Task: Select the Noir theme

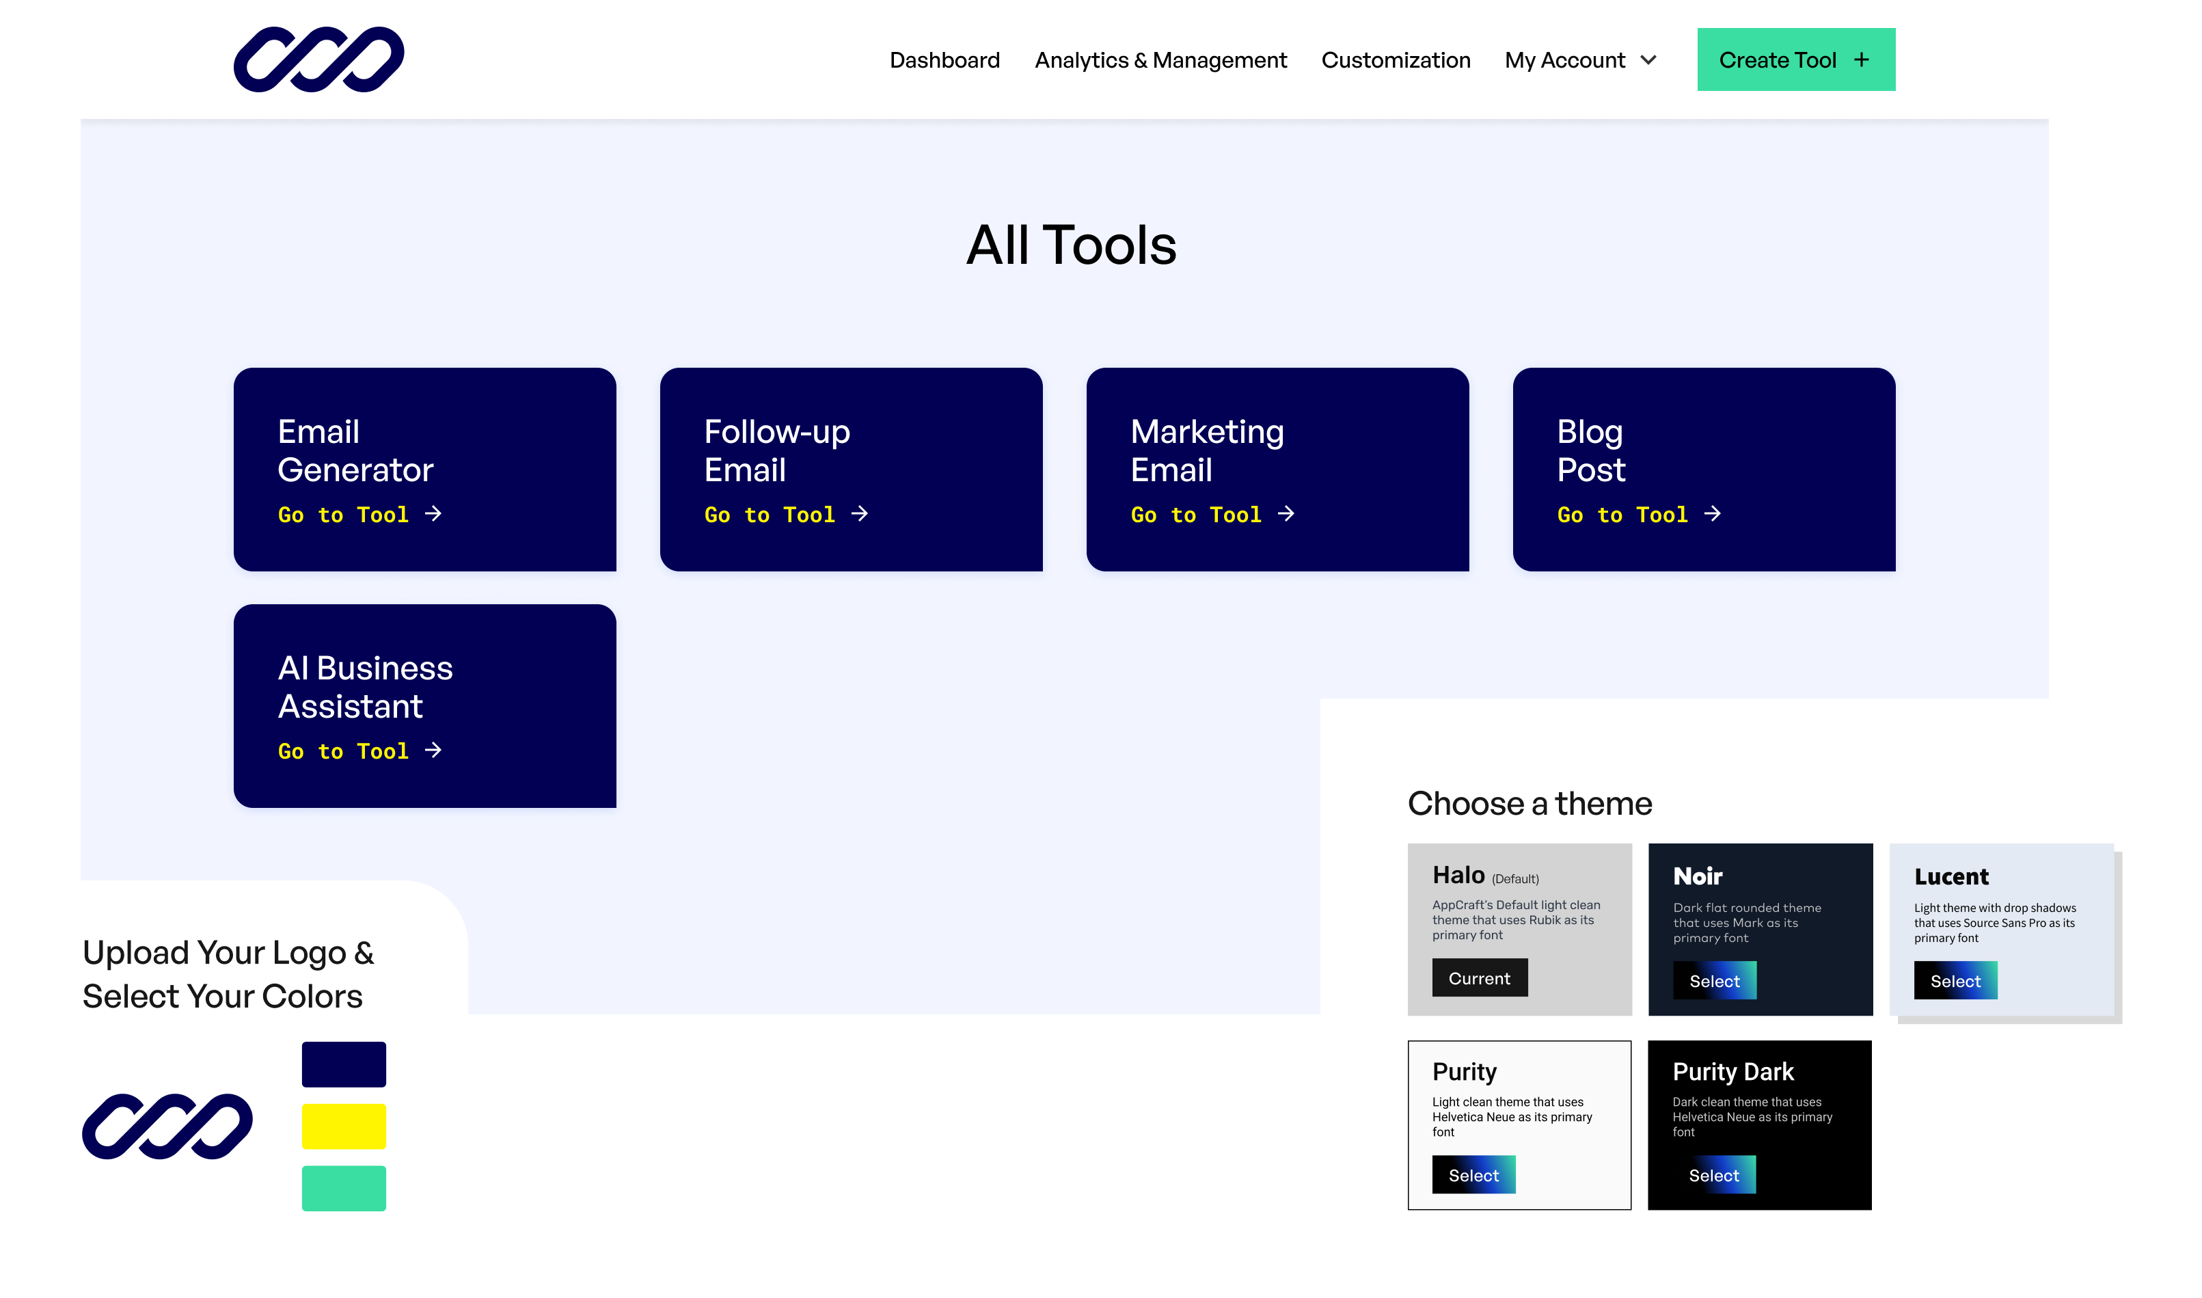Action: [1714, 980]
